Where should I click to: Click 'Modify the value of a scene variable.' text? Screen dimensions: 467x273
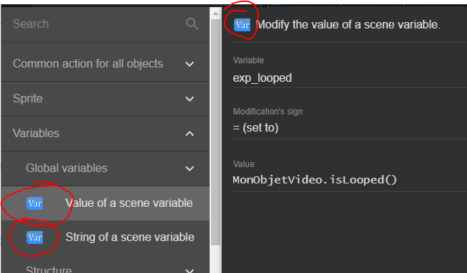[348, 25]
